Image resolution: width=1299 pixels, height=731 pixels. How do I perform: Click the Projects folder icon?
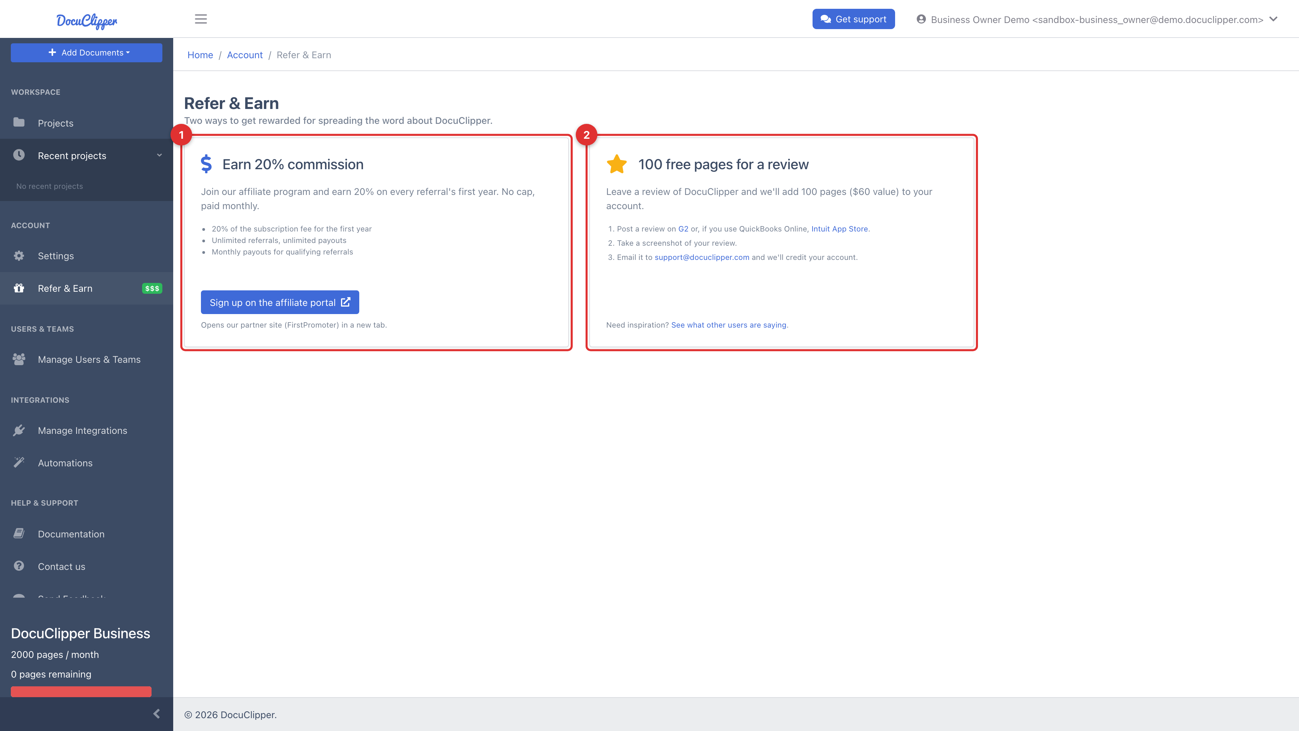pos(19,123)
